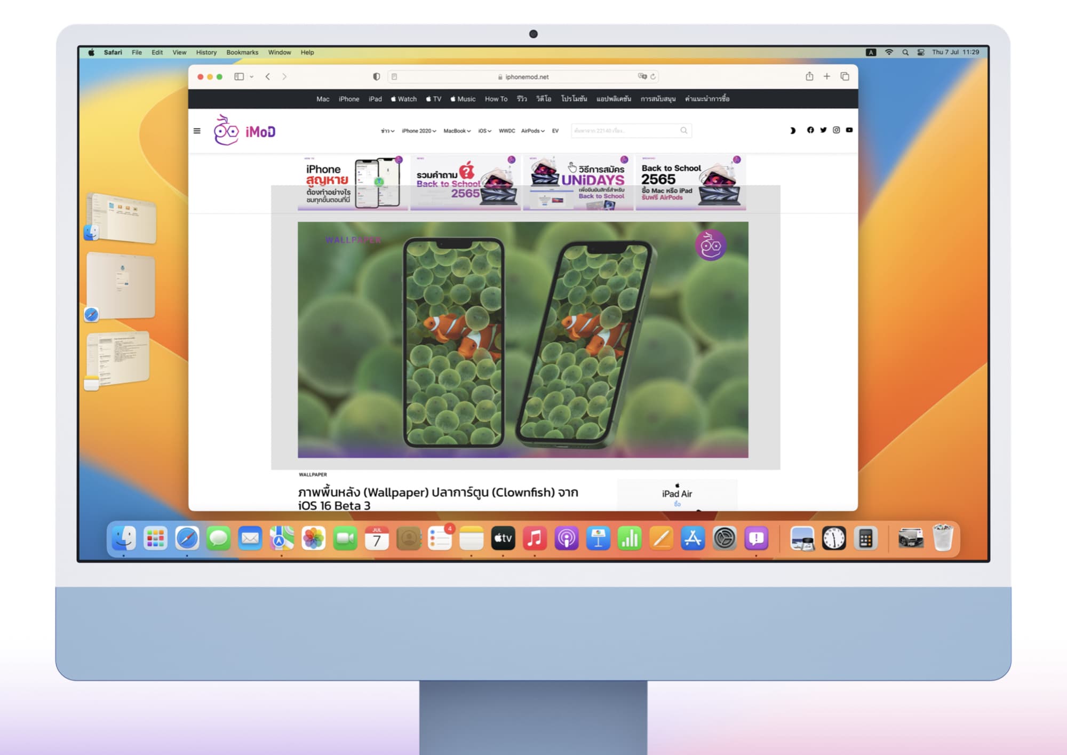The height and width of the screenshot is (755, 1067).
Task: Click the iMoD site search field
Action: [x=625, y=131]
